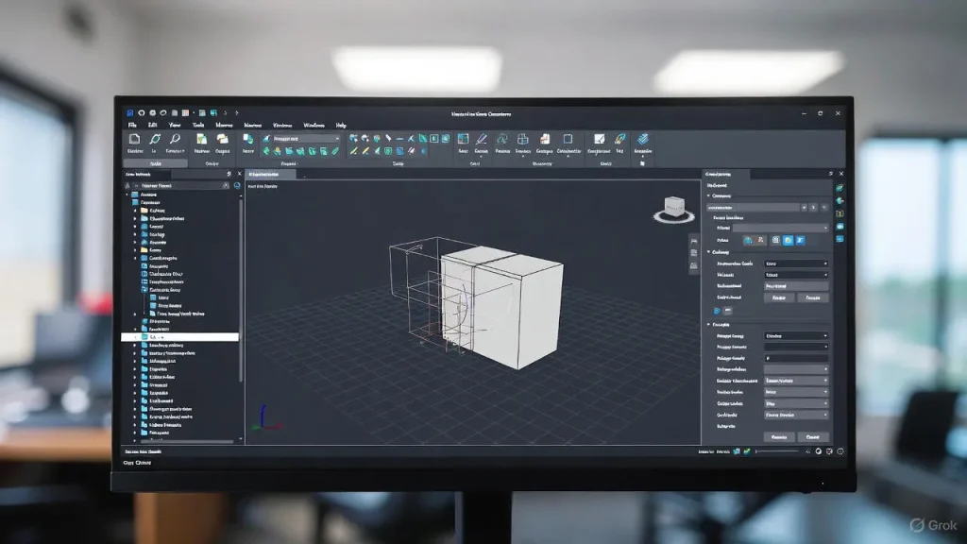967x544 pixels.
Task: Click the blank page icon in the ribbon
Action: pyautogui.click(x=134, y=140)
